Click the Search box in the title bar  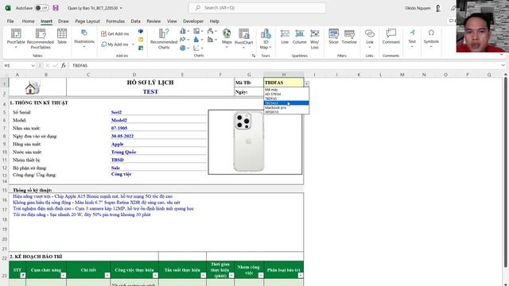pyautogui.click(x=257, y=8)
